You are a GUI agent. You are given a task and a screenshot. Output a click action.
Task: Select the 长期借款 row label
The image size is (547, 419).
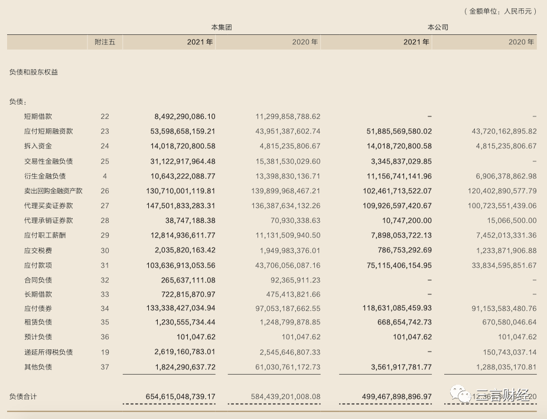[x=38, y=294]
